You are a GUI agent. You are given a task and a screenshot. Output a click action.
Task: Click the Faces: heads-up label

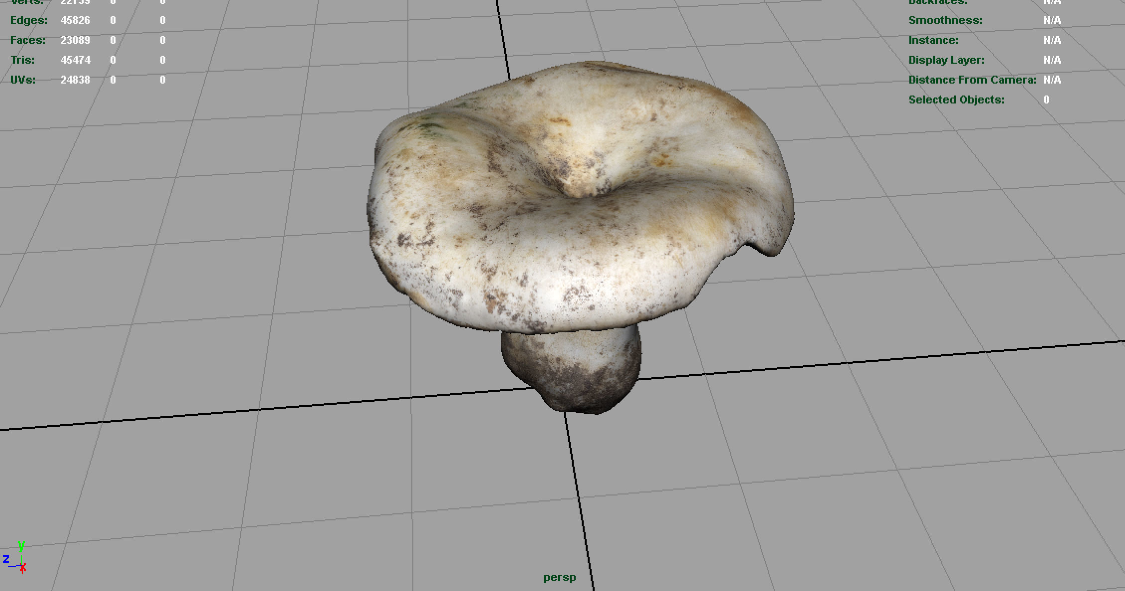click(x=28, y=40)
